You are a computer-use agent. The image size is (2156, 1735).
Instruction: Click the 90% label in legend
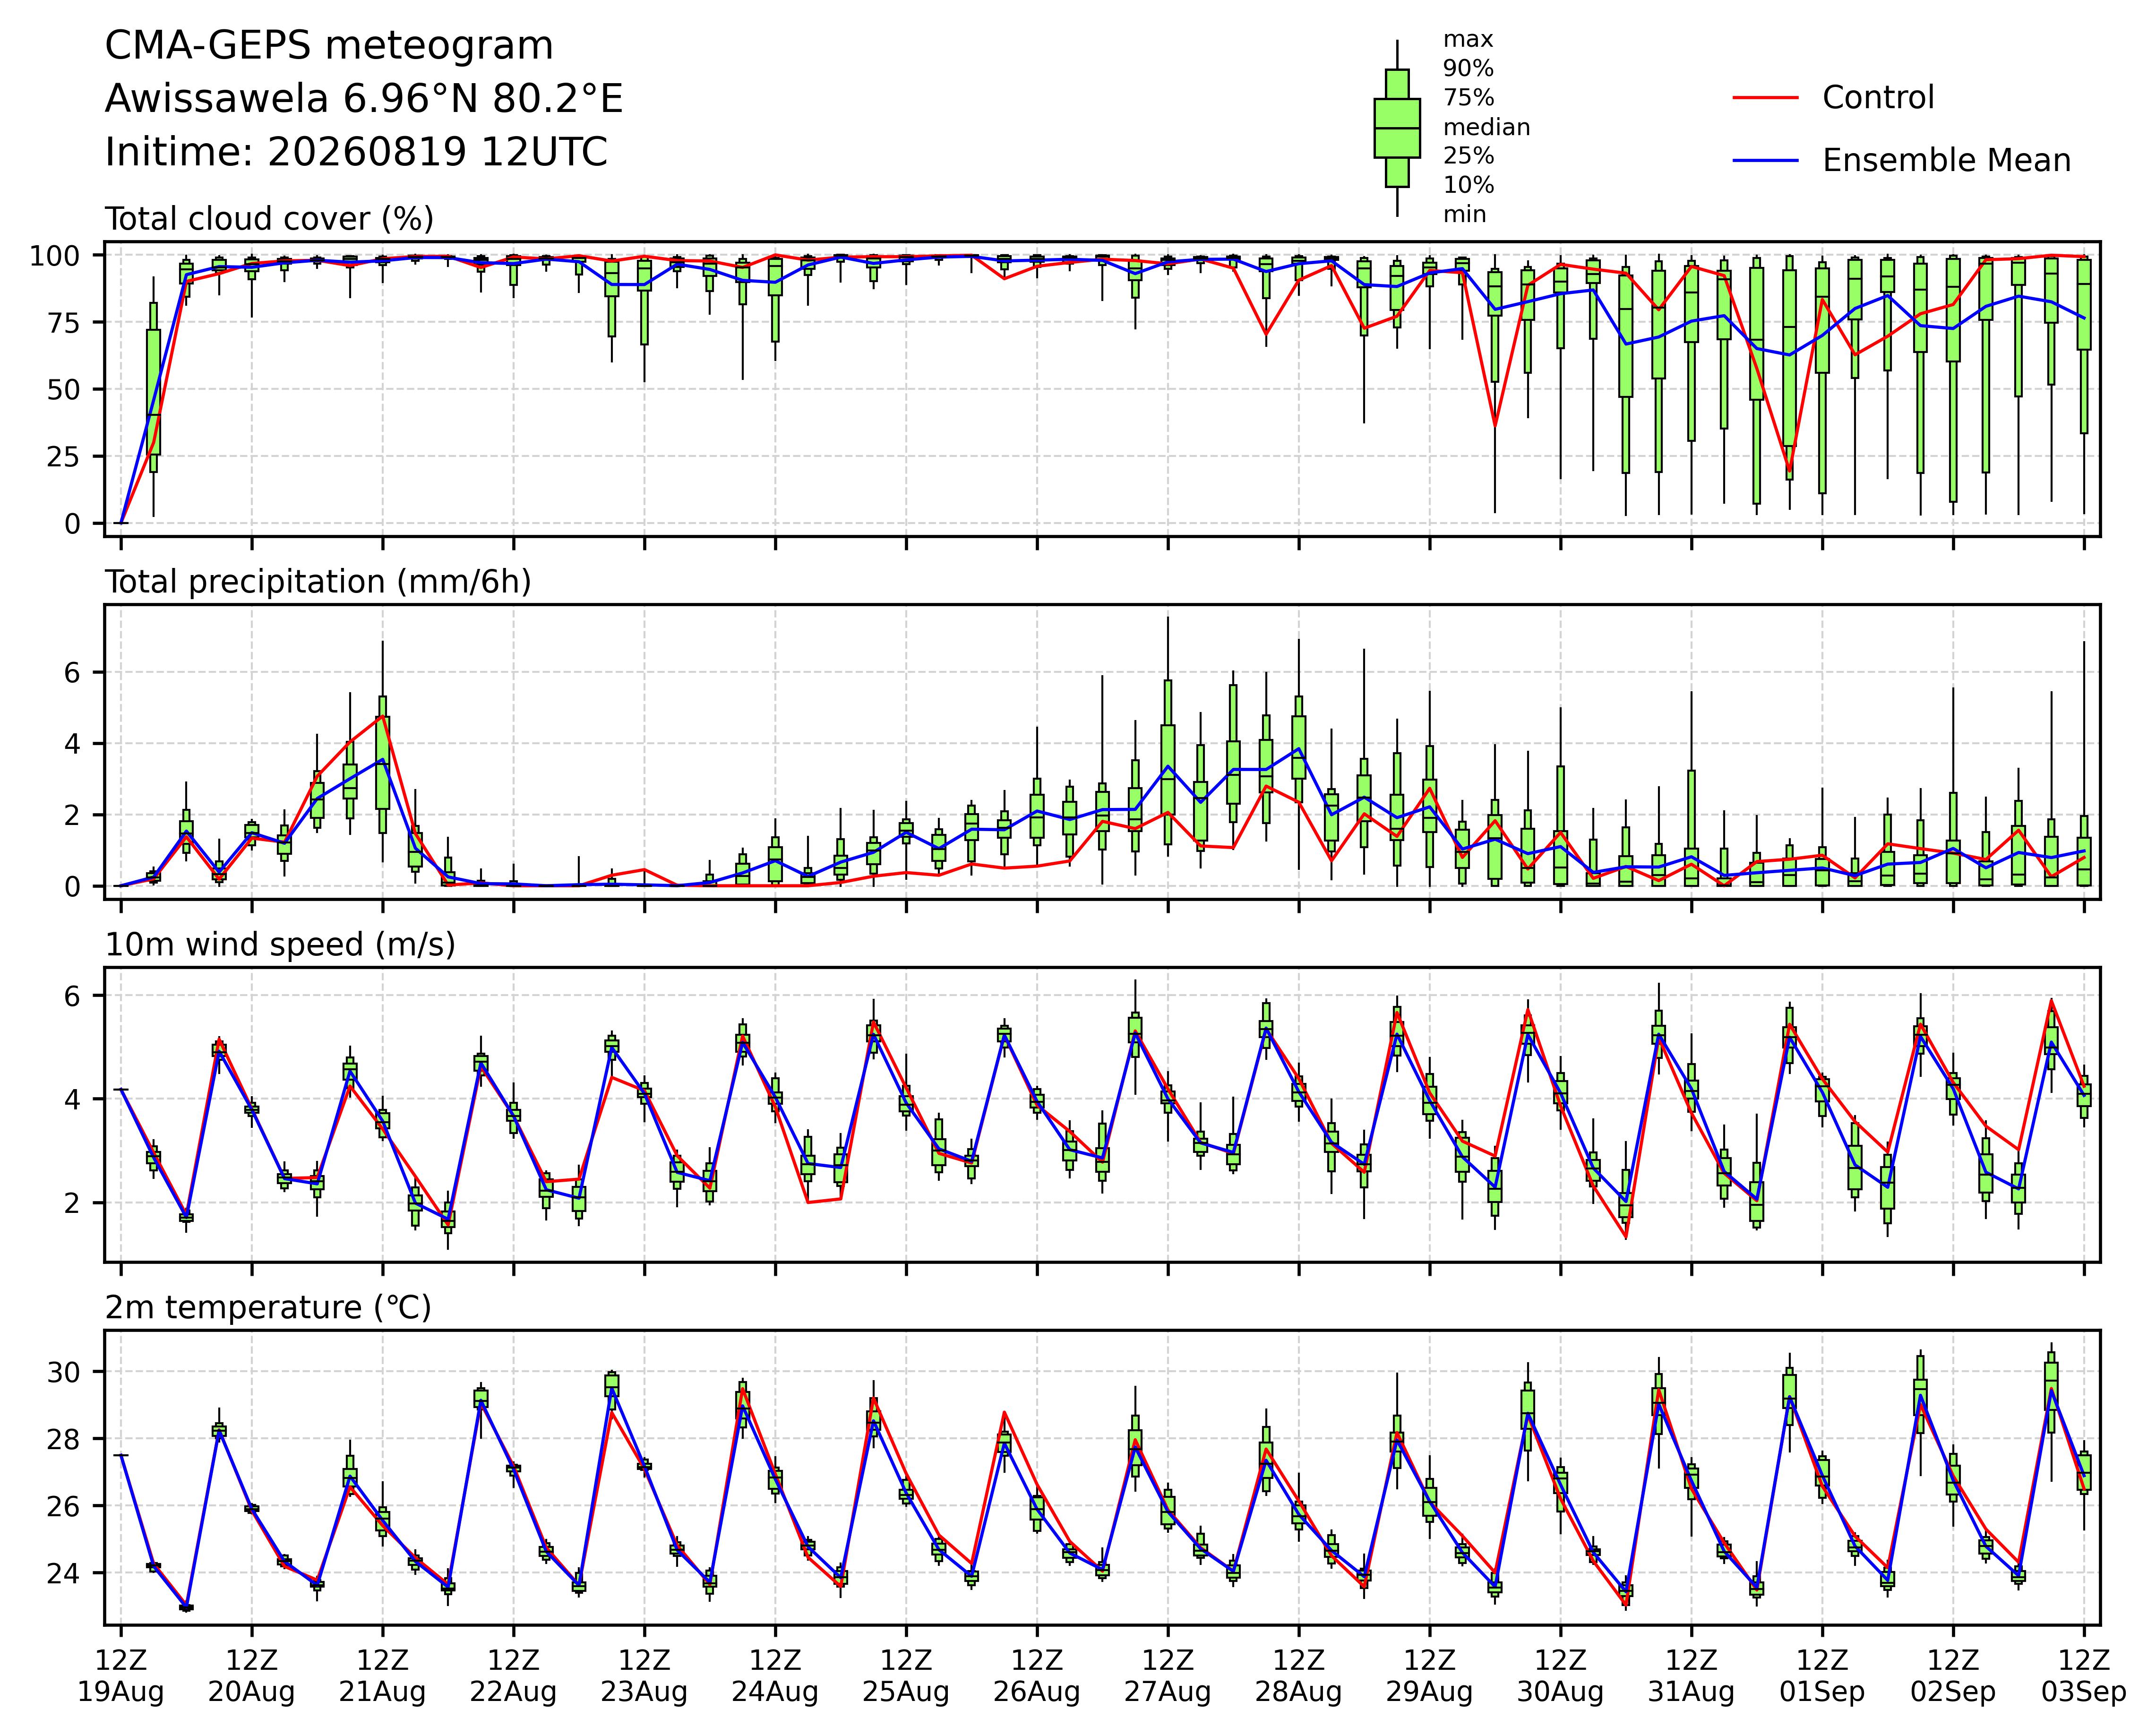click(x=1468, y=69)
